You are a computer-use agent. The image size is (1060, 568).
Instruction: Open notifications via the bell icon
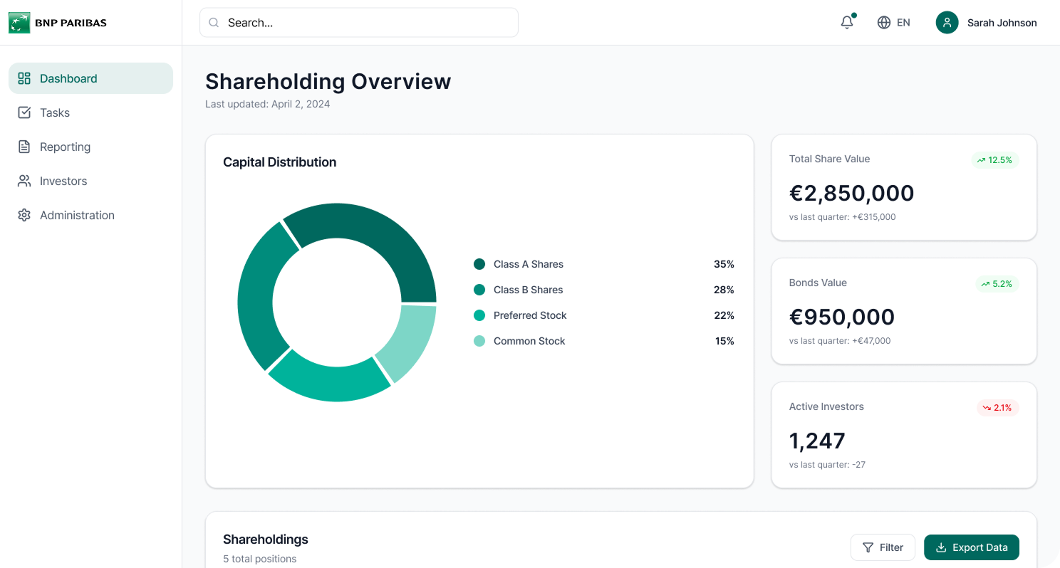click(x=846, y=22)
